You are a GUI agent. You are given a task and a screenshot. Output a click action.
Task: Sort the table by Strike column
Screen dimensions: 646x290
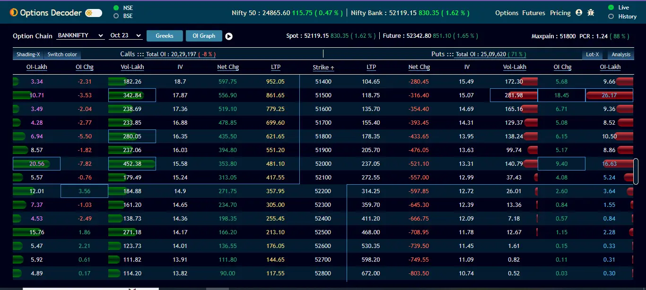pyautogui.click(x=323, y=67)
